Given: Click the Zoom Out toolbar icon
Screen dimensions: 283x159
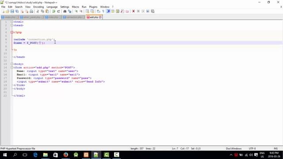Looking at the screenshot, I should coord(81,11).
